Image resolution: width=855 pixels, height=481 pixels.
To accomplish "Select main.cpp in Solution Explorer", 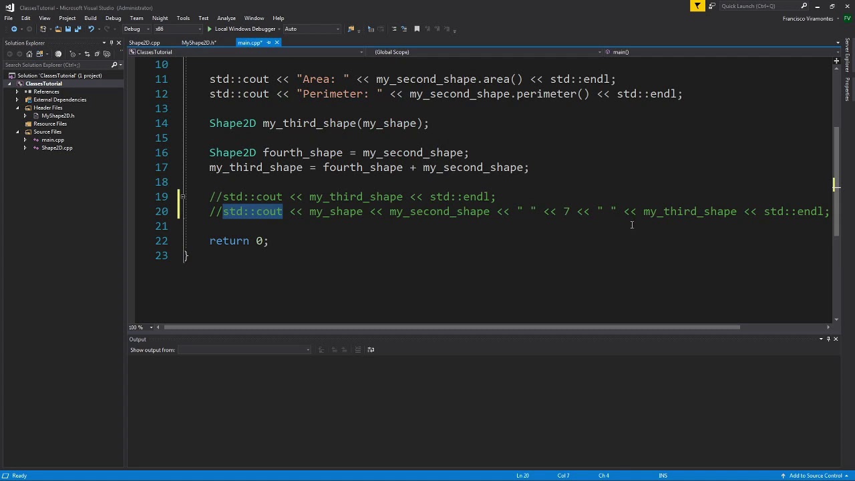I will tap(53, 140).
